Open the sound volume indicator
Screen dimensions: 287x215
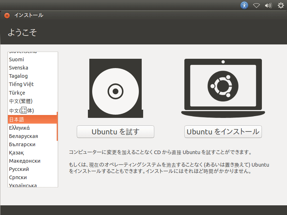268,5
